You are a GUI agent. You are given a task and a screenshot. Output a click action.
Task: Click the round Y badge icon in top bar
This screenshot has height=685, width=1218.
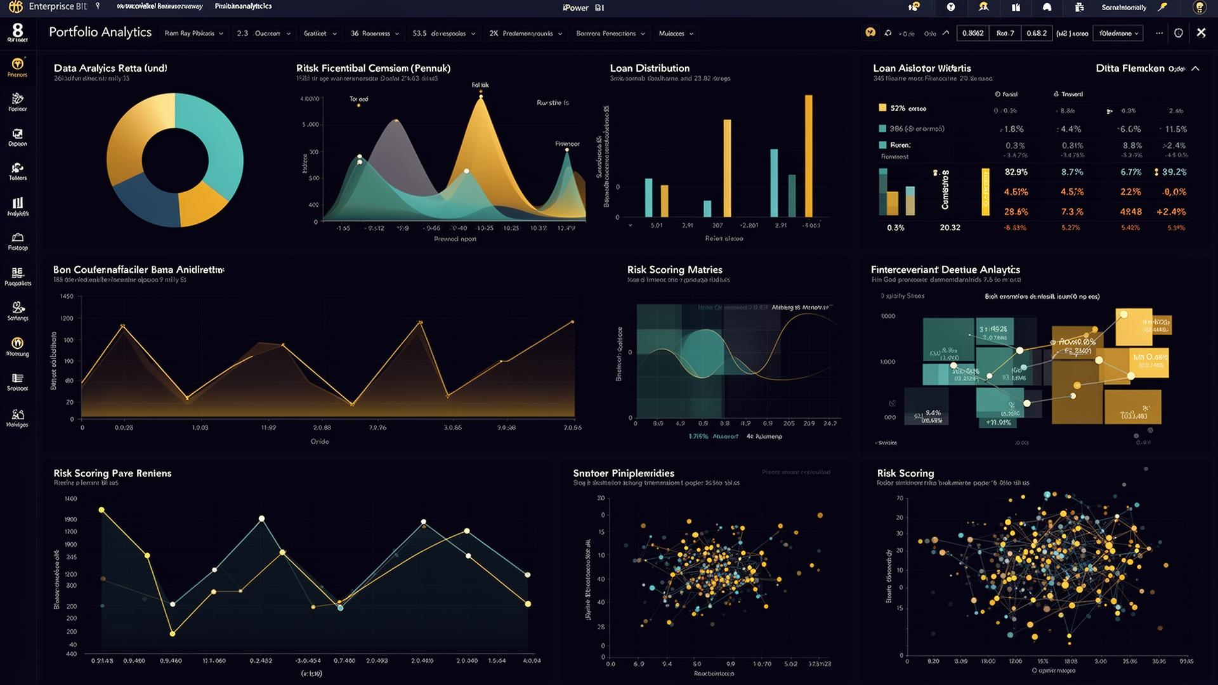[x=951, y=7]
